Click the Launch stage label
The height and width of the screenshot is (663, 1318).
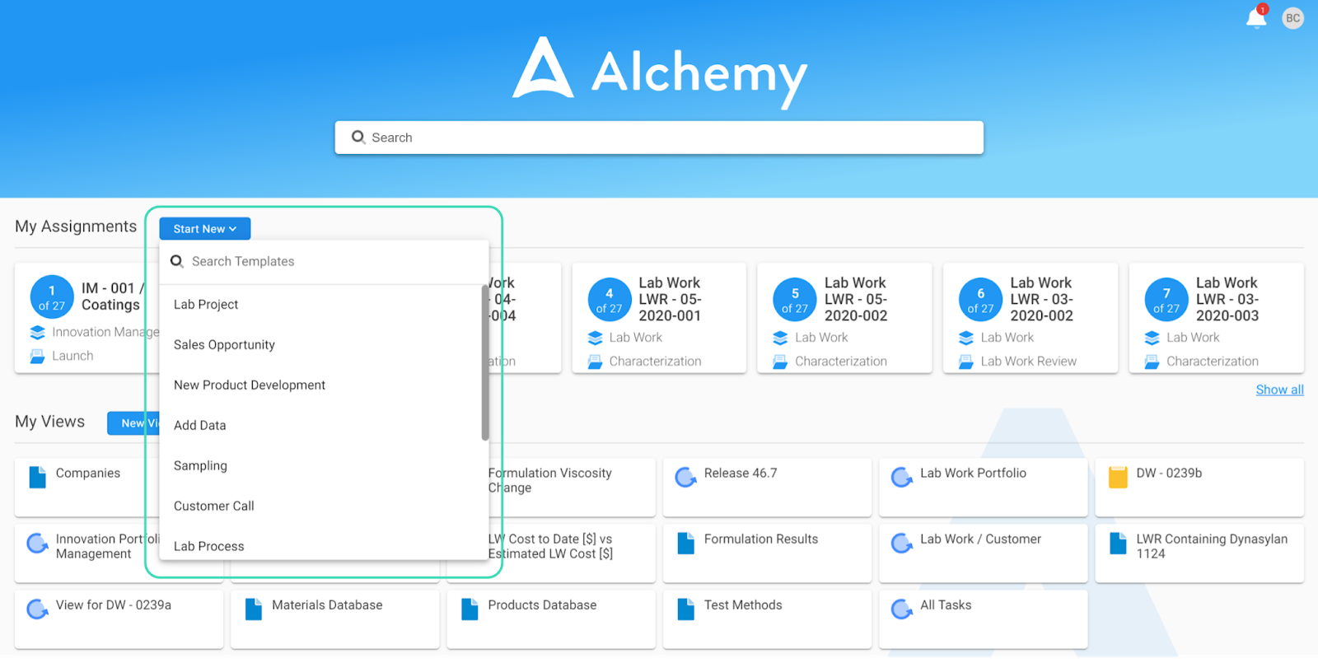click(72, 356)
